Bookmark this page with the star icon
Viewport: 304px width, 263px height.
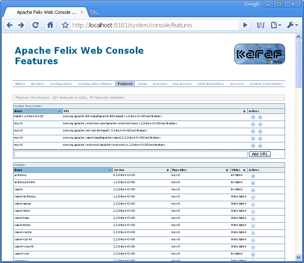tap(65, 25)
